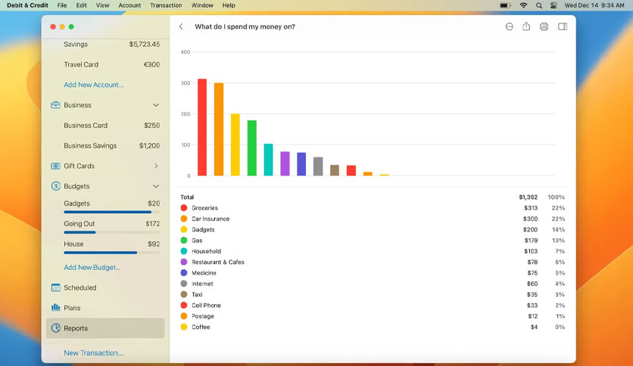Viewport: 633px width, 366px height.
Task: Click the tallest red Groceries bar in chart
Action: tap(202, 127)
